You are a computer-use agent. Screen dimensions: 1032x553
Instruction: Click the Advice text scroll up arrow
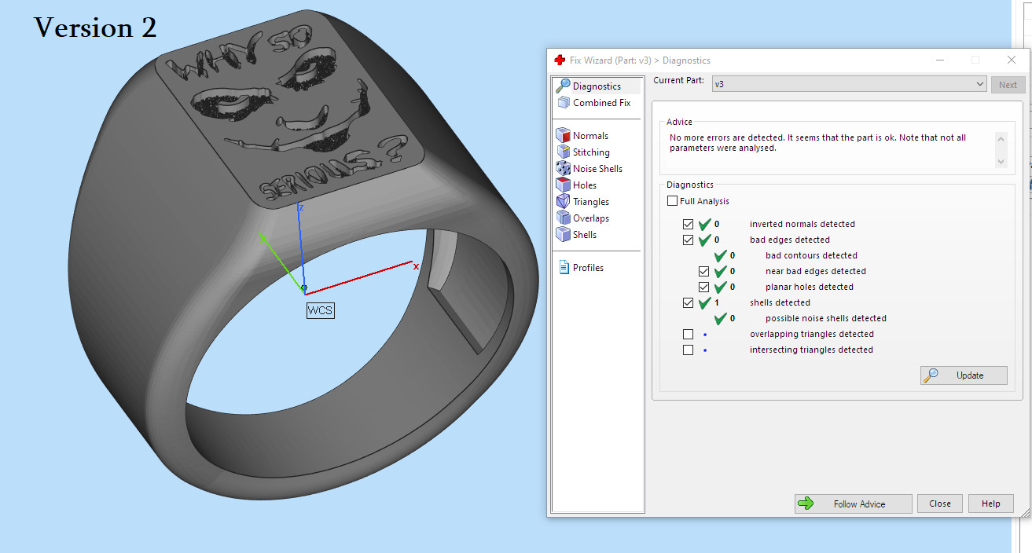pyautogui.click(x=1001, y=138)
